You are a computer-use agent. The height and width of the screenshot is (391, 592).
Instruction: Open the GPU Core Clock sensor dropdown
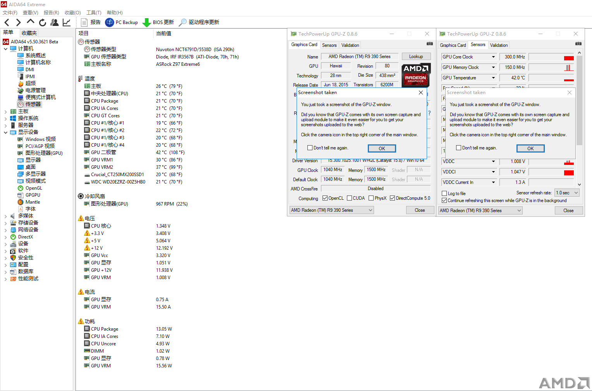[493, 57]
